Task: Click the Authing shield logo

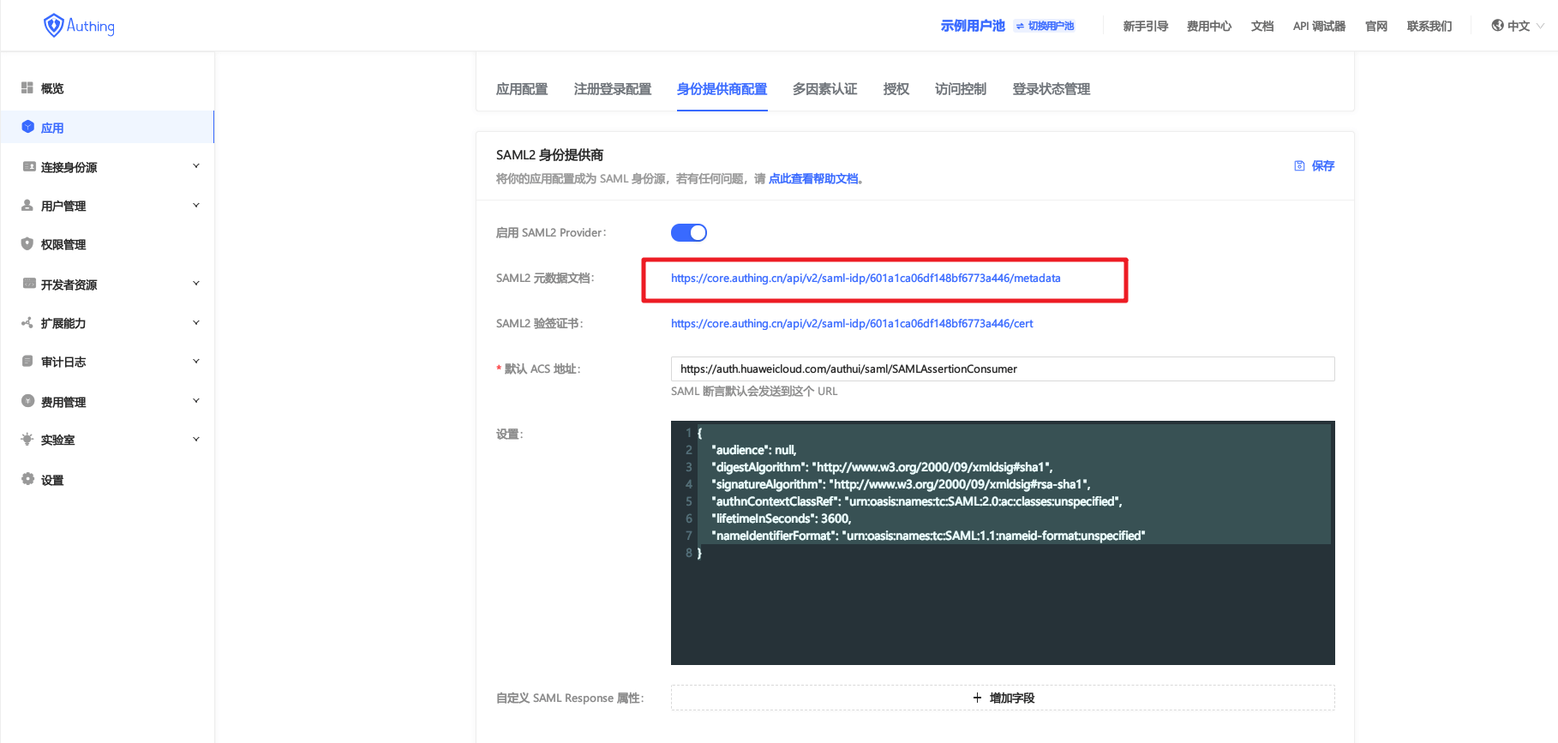Action: 54,26
